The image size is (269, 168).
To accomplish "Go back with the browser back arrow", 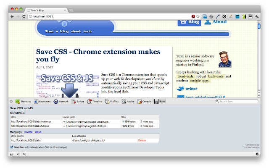I will 12,16.
